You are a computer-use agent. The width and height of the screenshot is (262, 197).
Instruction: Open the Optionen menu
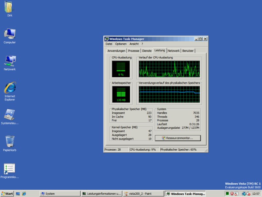click(x=121, y=44)
